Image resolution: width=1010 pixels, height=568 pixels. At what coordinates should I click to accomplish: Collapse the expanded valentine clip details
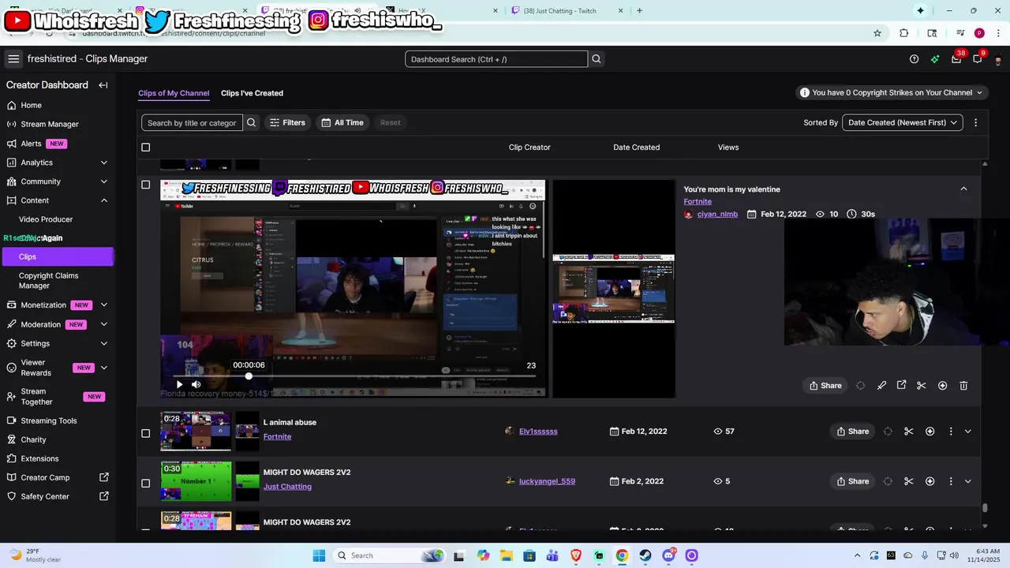[963, 189]
